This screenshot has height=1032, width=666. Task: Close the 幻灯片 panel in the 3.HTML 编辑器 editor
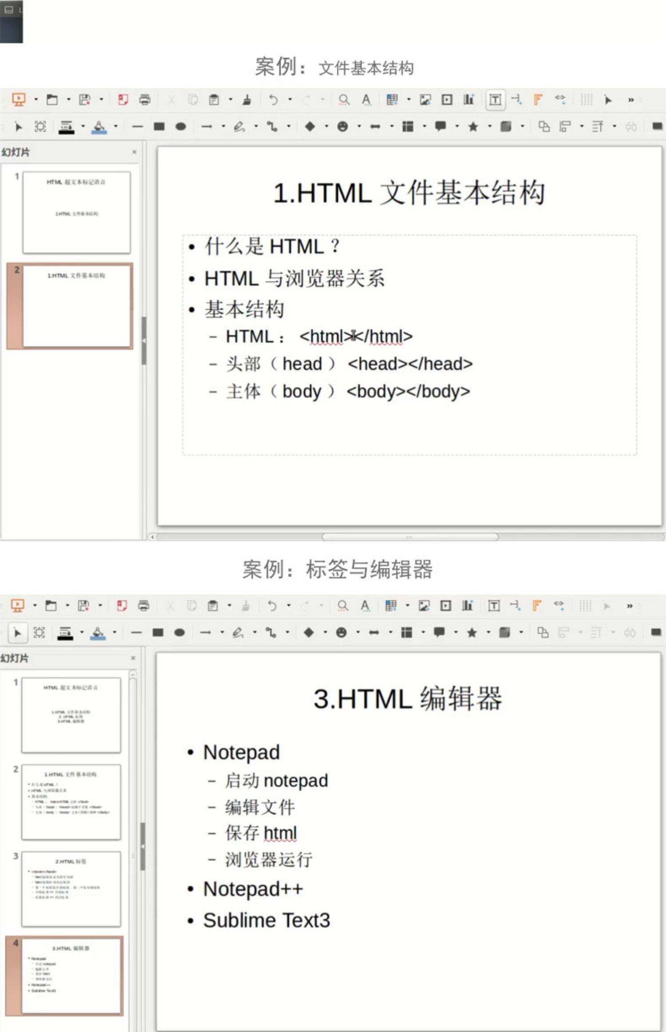click(133, 658)
